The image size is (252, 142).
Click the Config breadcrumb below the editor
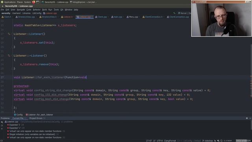[x=19, y=115]
